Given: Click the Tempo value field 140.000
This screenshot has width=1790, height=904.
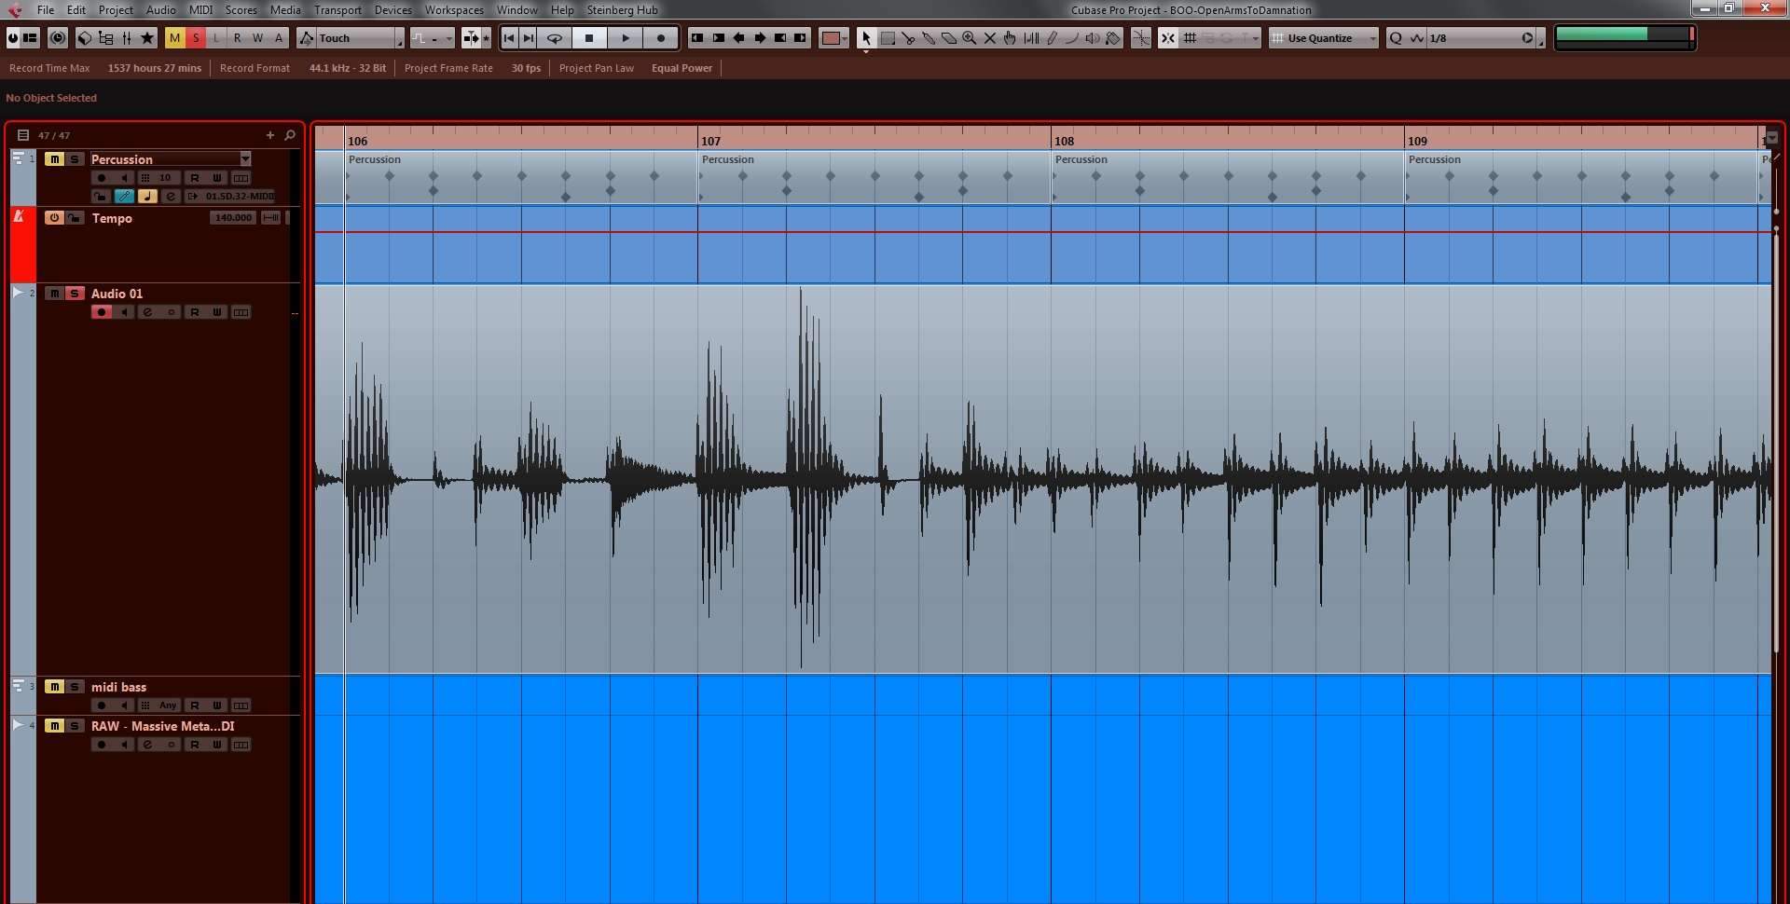Looking at the screenshot, I should click(232, 218).
